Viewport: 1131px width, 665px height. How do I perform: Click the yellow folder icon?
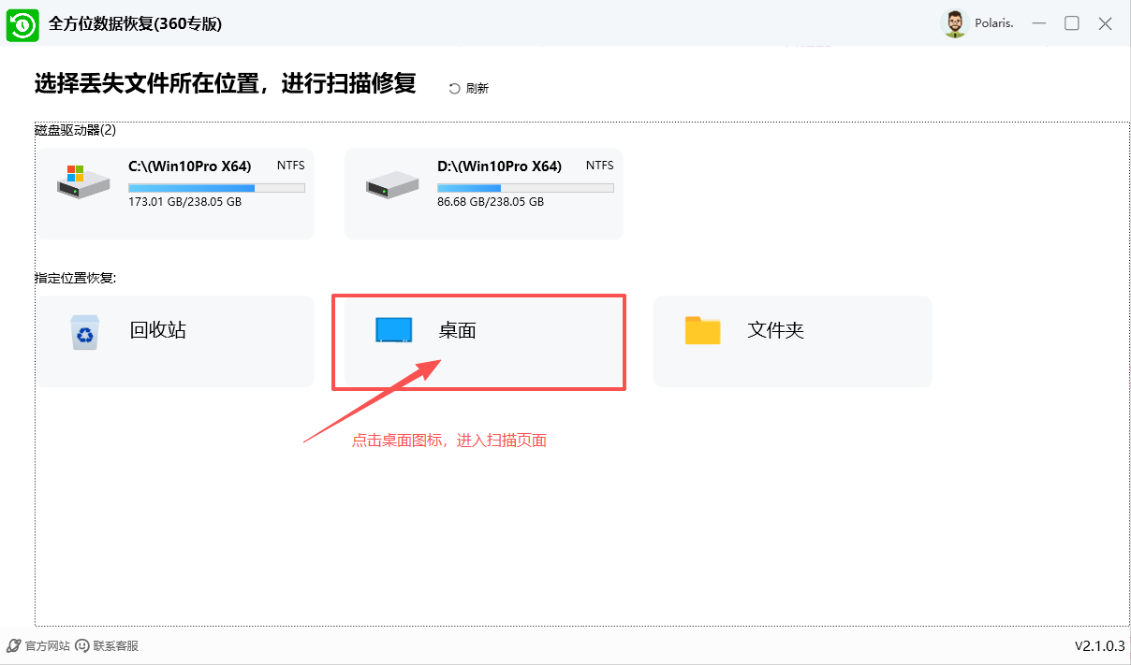click(702, 330)
